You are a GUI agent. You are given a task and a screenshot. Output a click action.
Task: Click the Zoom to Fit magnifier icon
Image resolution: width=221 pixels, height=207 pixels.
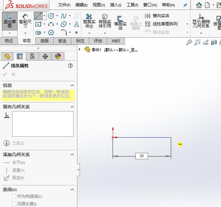[x=189, y=42]
